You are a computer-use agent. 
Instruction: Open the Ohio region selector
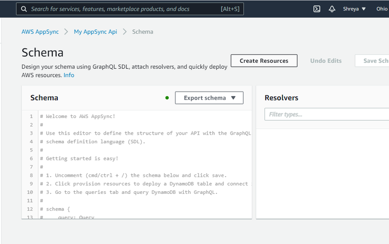(381, 9)
